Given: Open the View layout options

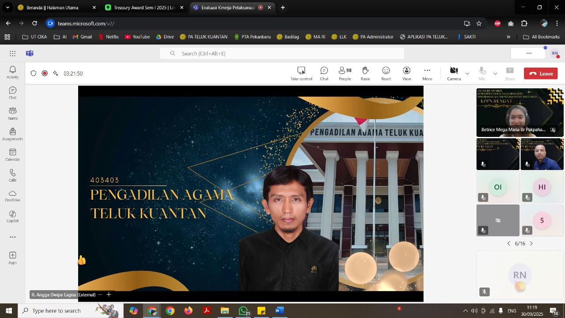Looking at the screenshot, I should coord(407,73).
